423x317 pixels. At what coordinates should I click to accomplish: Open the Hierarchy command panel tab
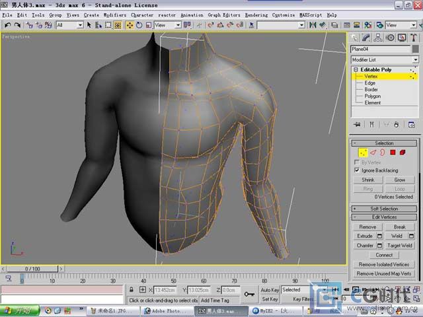pos(378,38)
